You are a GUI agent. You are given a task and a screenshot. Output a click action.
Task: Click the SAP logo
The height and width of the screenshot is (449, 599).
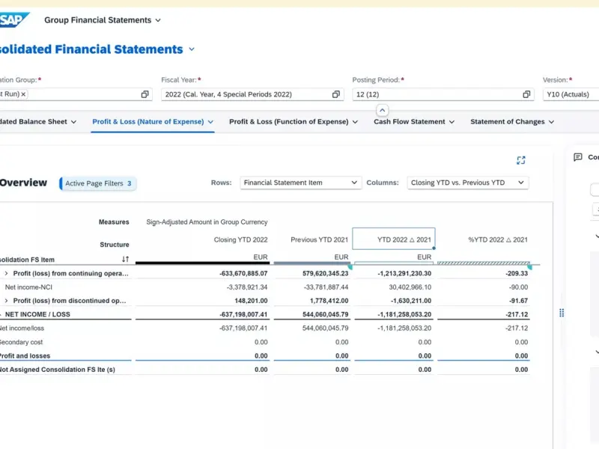pos(13,20)
